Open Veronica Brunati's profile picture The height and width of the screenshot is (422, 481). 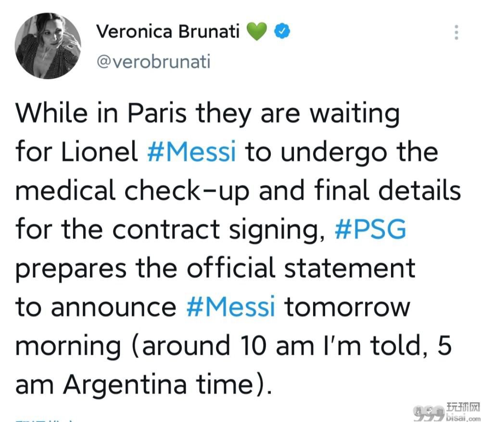pos(48,46)
